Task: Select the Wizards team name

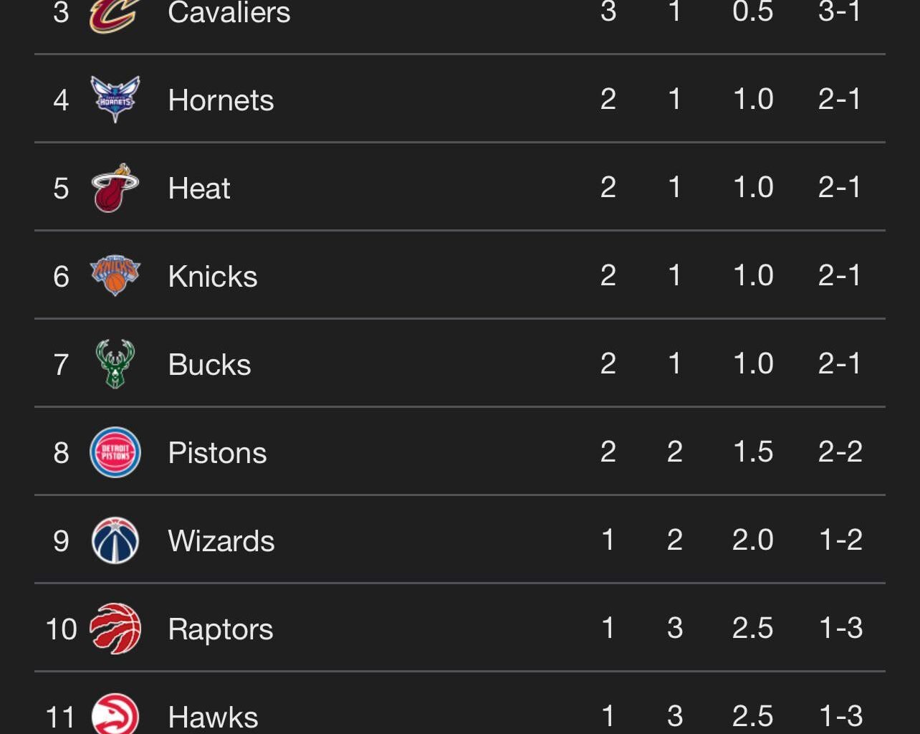Action: (x=221, y=541)
